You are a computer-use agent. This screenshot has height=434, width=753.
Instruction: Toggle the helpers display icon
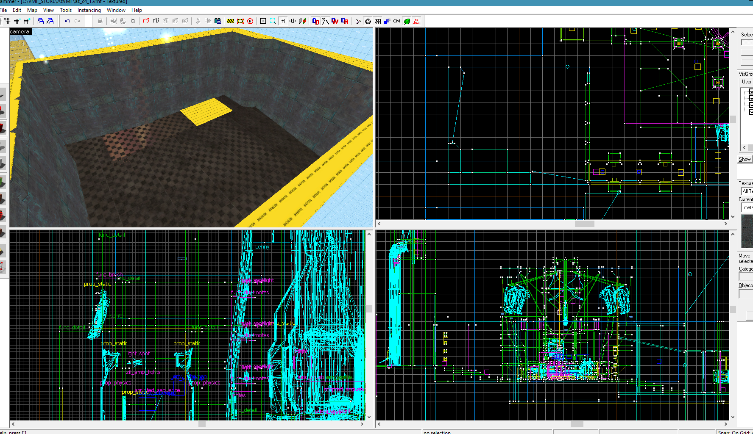[358, 21]
